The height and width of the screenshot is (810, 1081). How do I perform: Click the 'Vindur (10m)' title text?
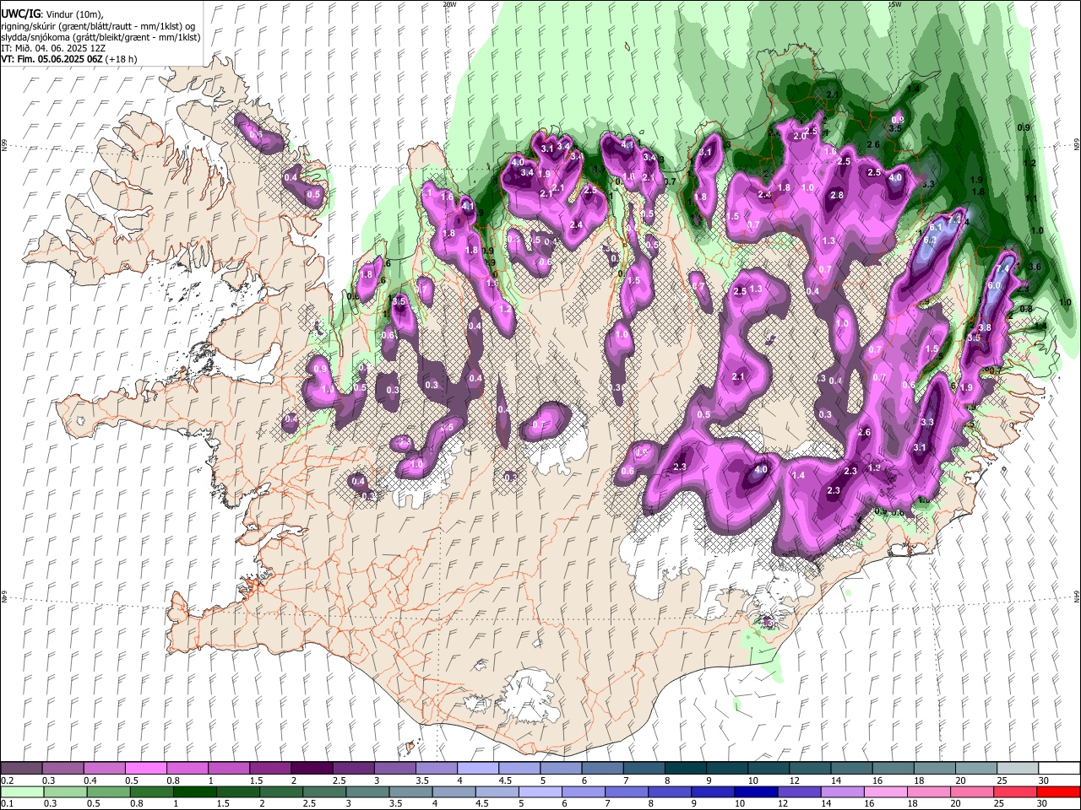[73, 15]
